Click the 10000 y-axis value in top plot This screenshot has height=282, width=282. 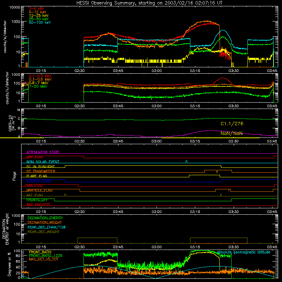(15, 7)
